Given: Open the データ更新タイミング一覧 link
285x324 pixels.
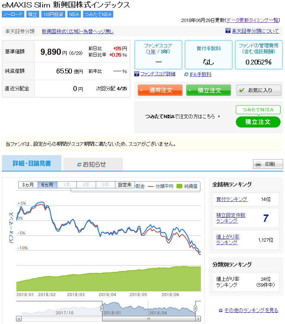Looking at the screenshot, I should pyautogui.click(x=252, y=20).
